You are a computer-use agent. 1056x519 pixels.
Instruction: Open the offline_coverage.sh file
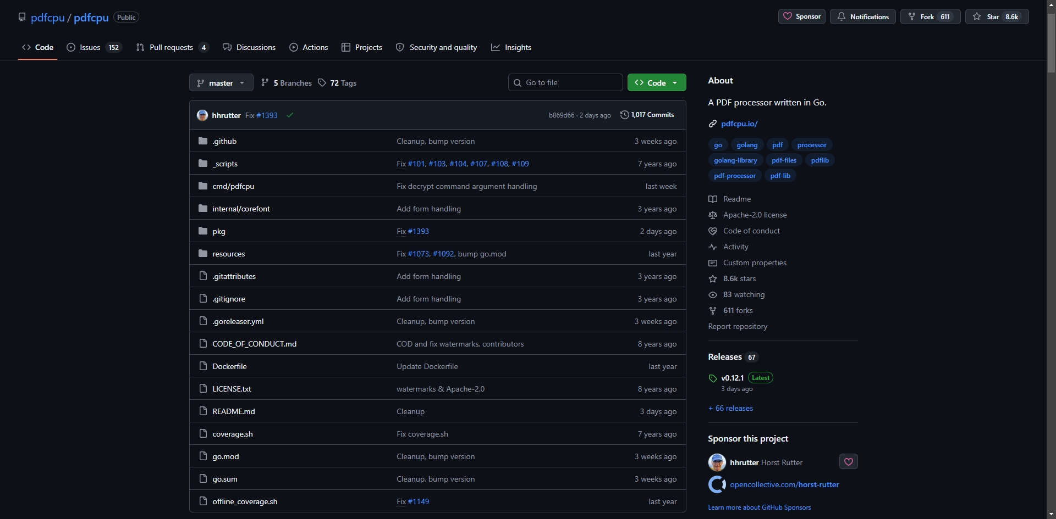coord(245,501)
